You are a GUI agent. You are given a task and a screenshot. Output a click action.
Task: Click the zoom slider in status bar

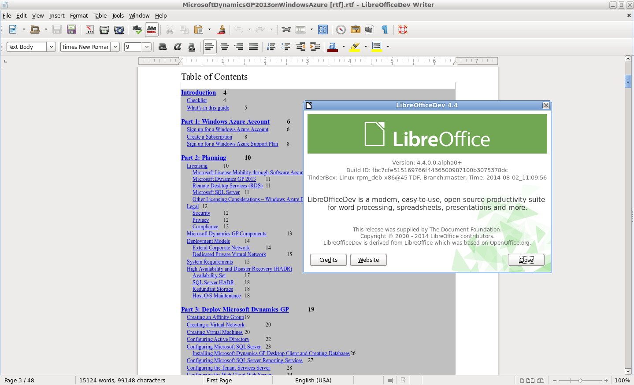pos(580,381)
